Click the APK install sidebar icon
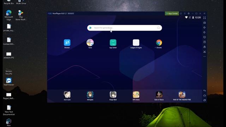This screenshot has width=226, height=127. pos(204,47)
